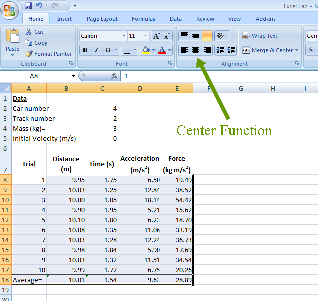The height and width of the screenshot is (301, 318).
Task: Expand Paste options arrow
Action: tap(12, 55)
